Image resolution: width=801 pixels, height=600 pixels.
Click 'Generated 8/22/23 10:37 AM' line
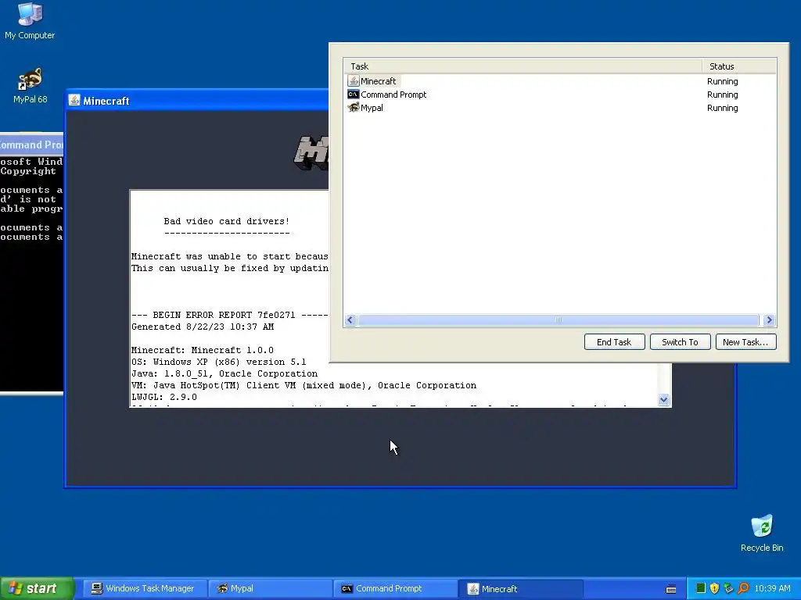click(x=203, y=327)
